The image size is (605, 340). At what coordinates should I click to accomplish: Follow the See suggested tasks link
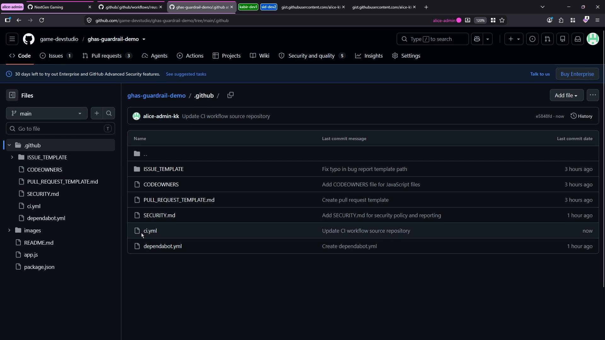click(186, 74)
